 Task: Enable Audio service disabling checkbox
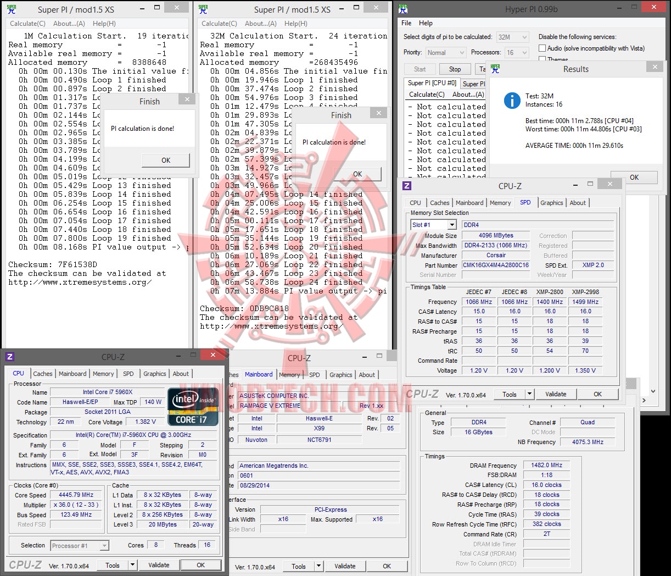click(x=543, y=48)
